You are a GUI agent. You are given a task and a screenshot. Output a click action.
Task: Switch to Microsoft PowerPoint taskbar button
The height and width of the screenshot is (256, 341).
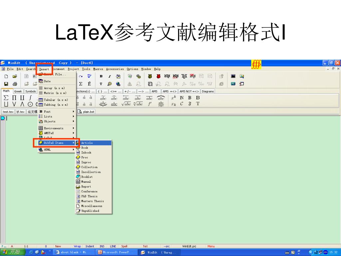pyautogui.click(x=116, y=252)
